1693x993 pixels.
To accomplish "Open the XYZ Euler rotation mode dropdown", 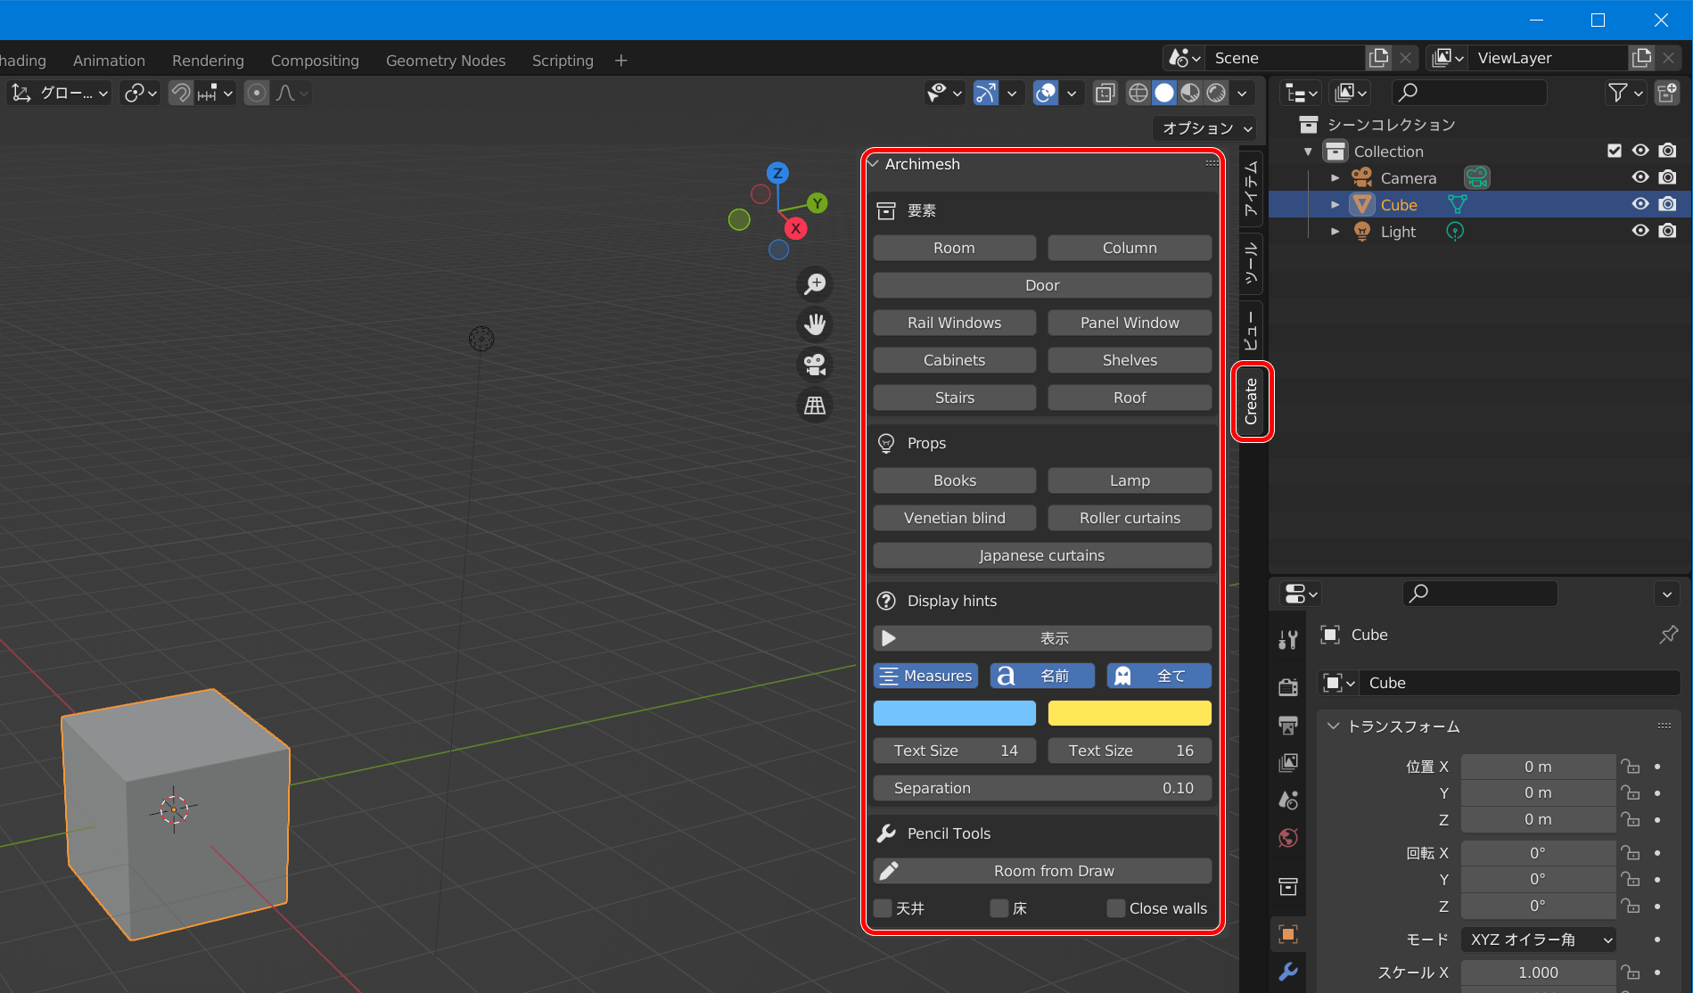I will click(x=1538, y=940).
